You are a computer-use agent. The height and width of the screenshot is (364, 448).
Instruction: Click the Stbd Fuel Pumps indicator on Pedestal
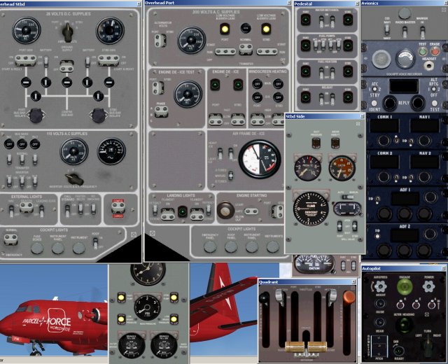pyautogui.click(x=348, y=45)
